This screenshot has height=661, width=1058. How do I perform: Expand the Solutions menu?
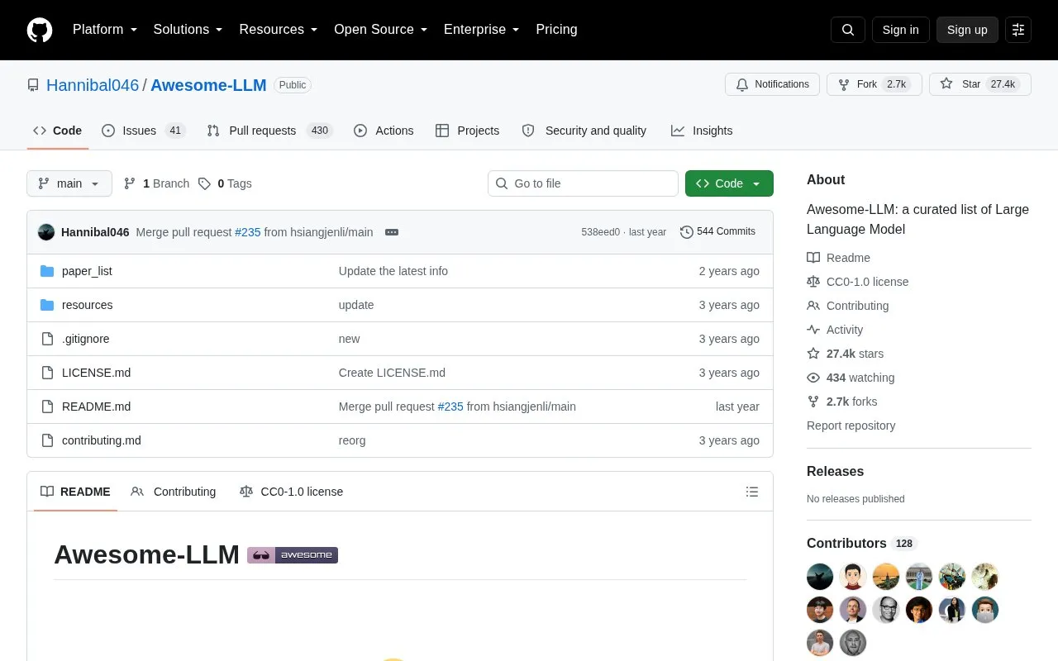pos(188,30)
